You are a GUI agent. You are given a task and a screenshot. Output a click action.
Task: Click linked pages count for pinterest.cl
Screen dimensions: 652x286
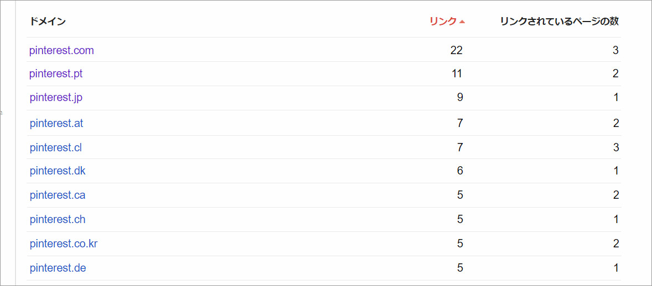615,147
